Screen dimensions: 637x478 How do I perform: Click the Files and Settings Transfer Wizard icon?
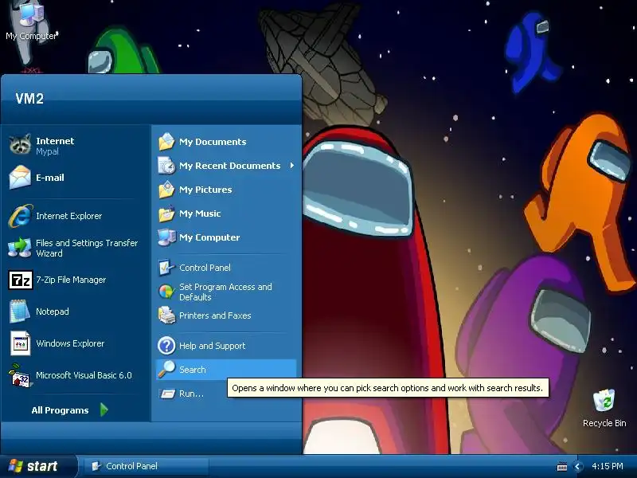tap(20, 248)
